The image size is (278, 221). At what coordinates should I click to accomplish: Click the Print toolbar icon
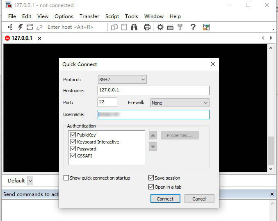pyautogui.click(x=147, y=27)
